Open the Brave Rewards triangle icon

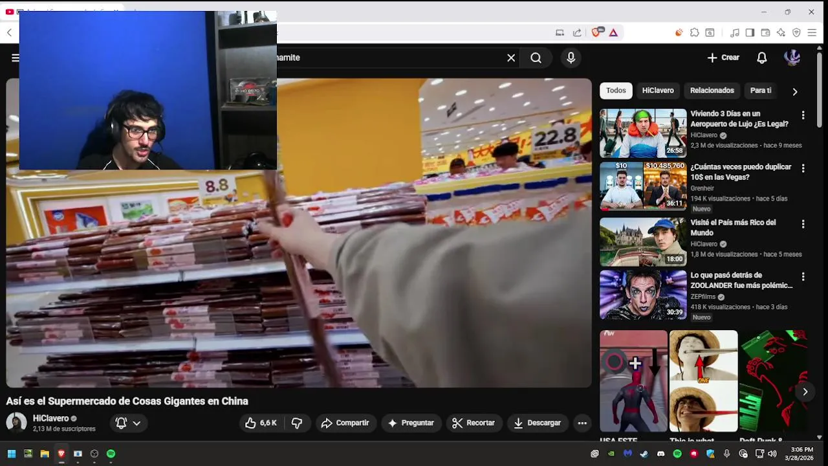point(613,32)
